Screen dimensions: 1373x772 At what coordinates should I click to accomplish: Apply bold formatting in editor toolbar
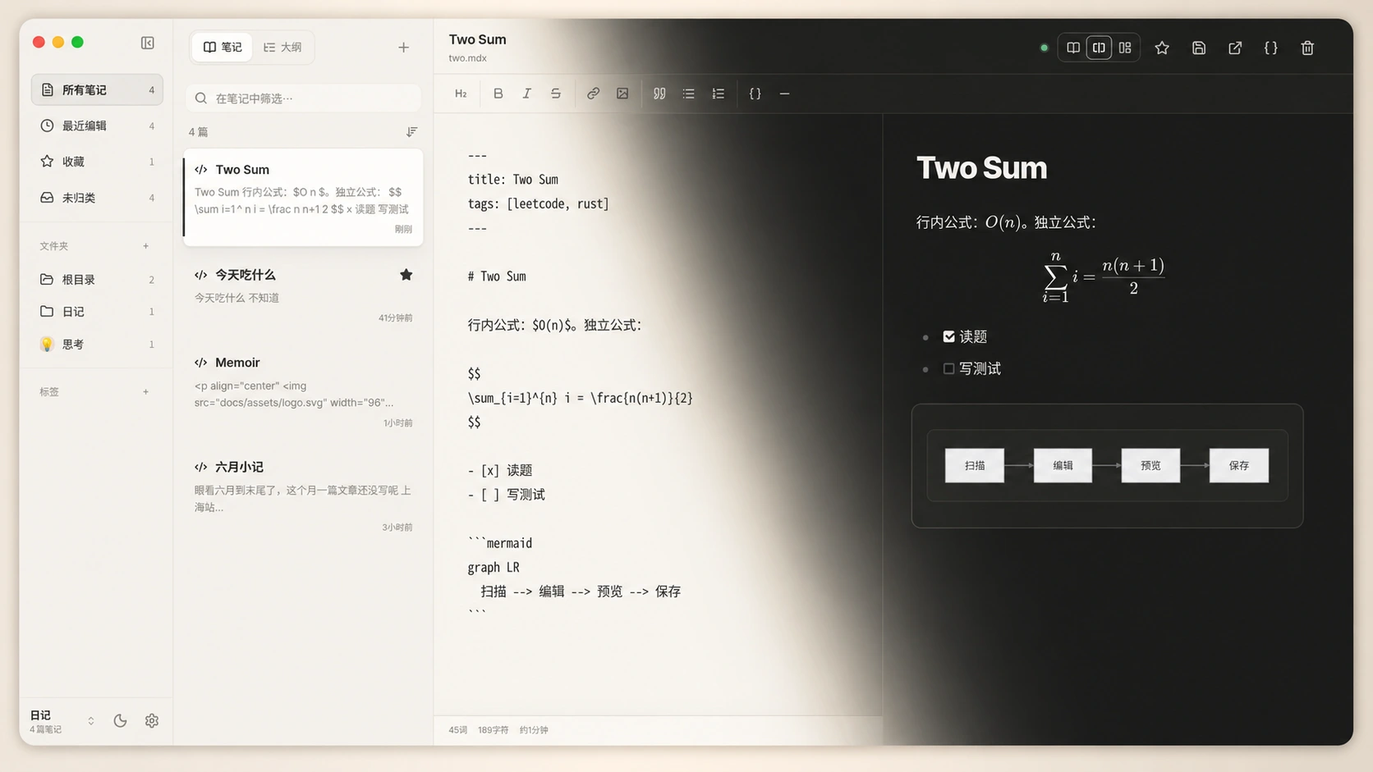coord(498,94)
